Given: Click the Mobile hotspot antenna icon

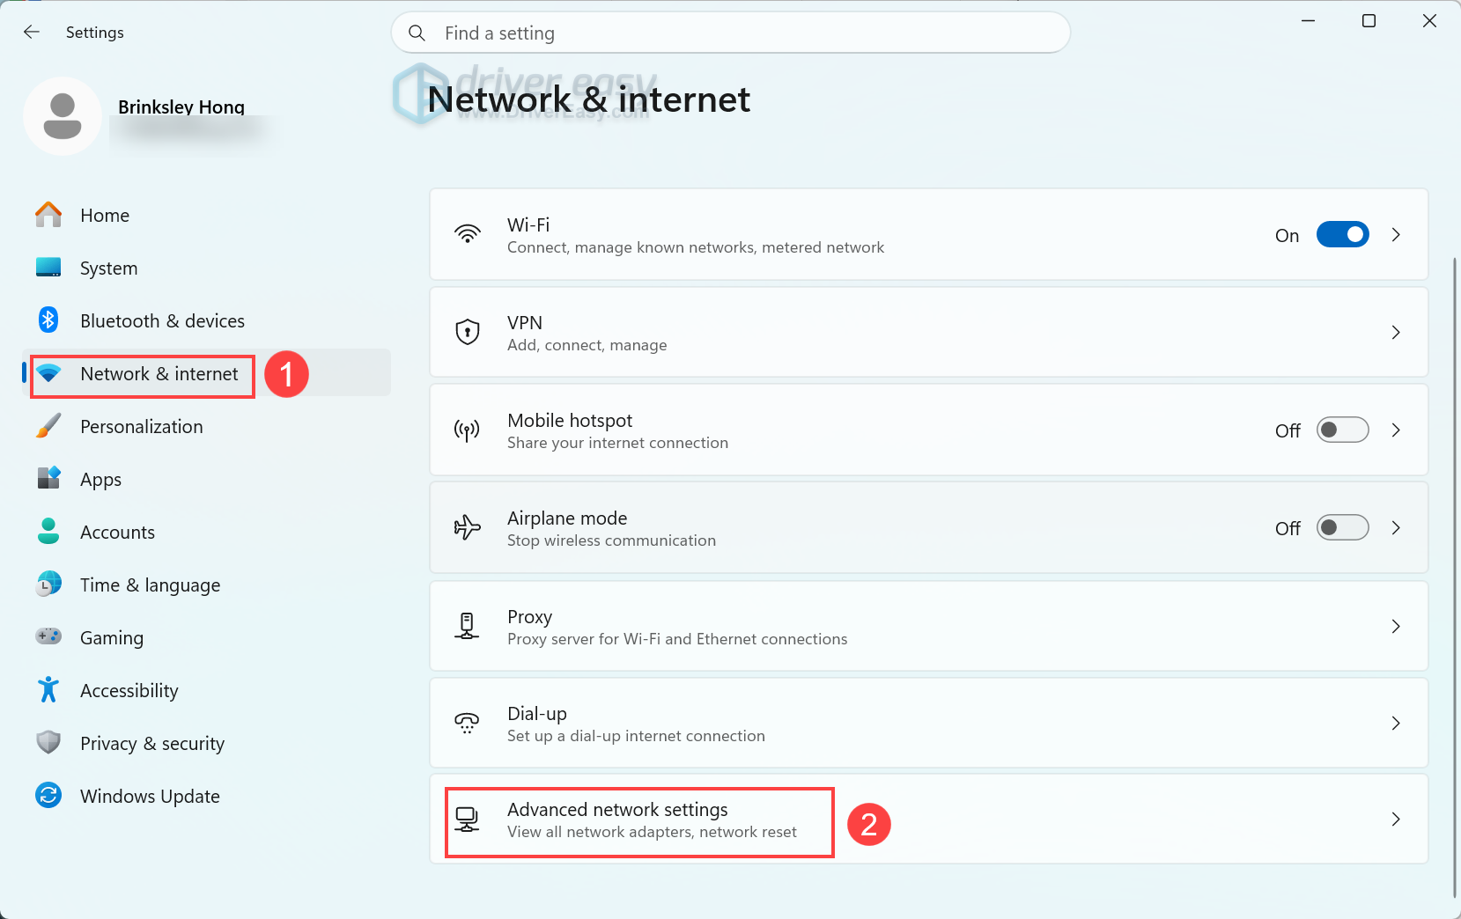Looking at the screenshot, I should tap(468, 430).
